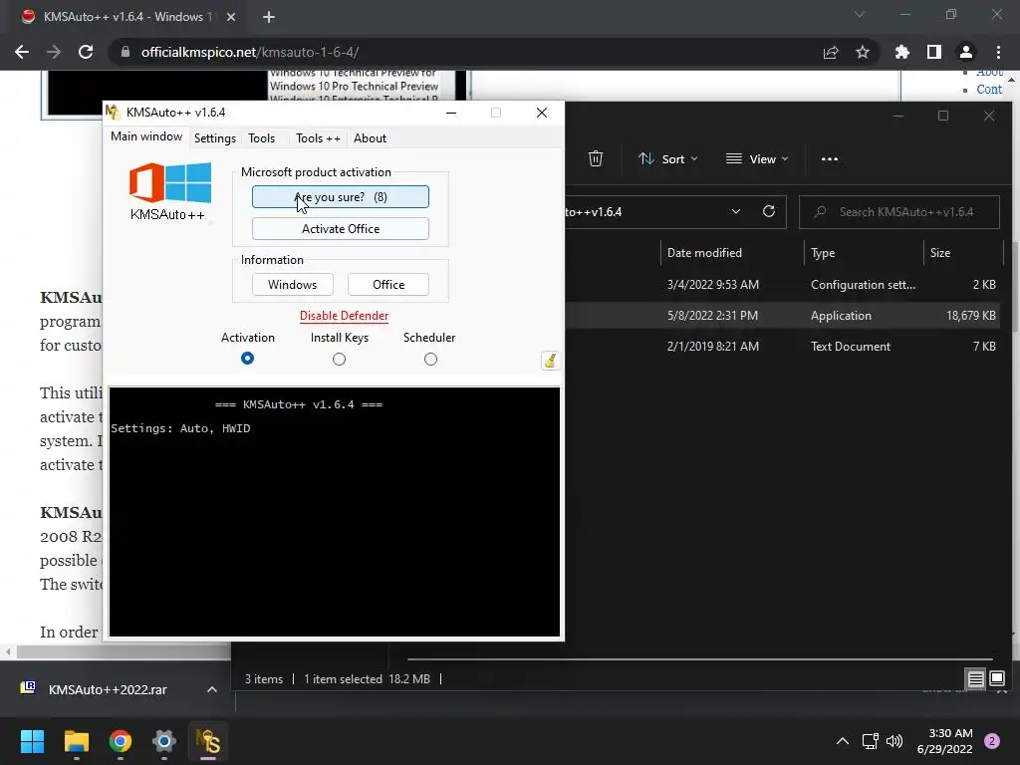The image size is (1020, 765).
Task: Open Chrome profile avatar icon
Action: 966,52
